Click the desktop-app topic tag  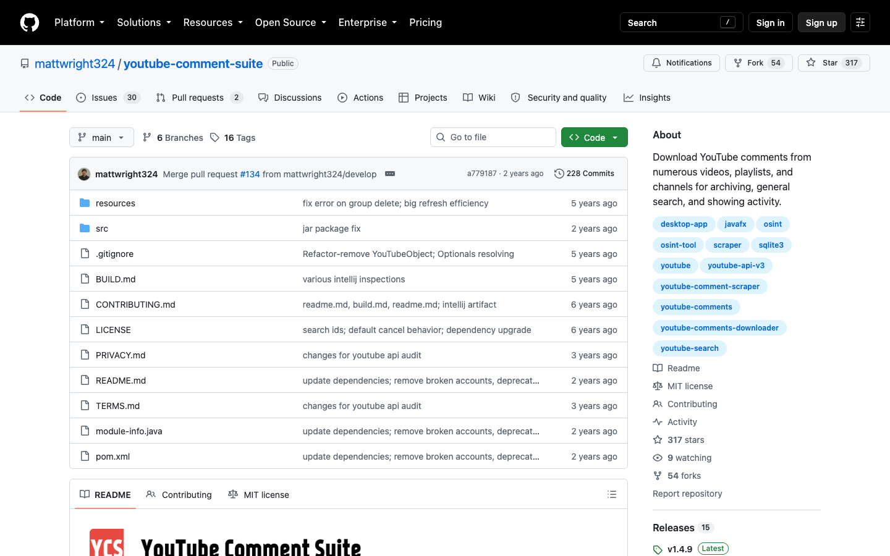point(684,224)
